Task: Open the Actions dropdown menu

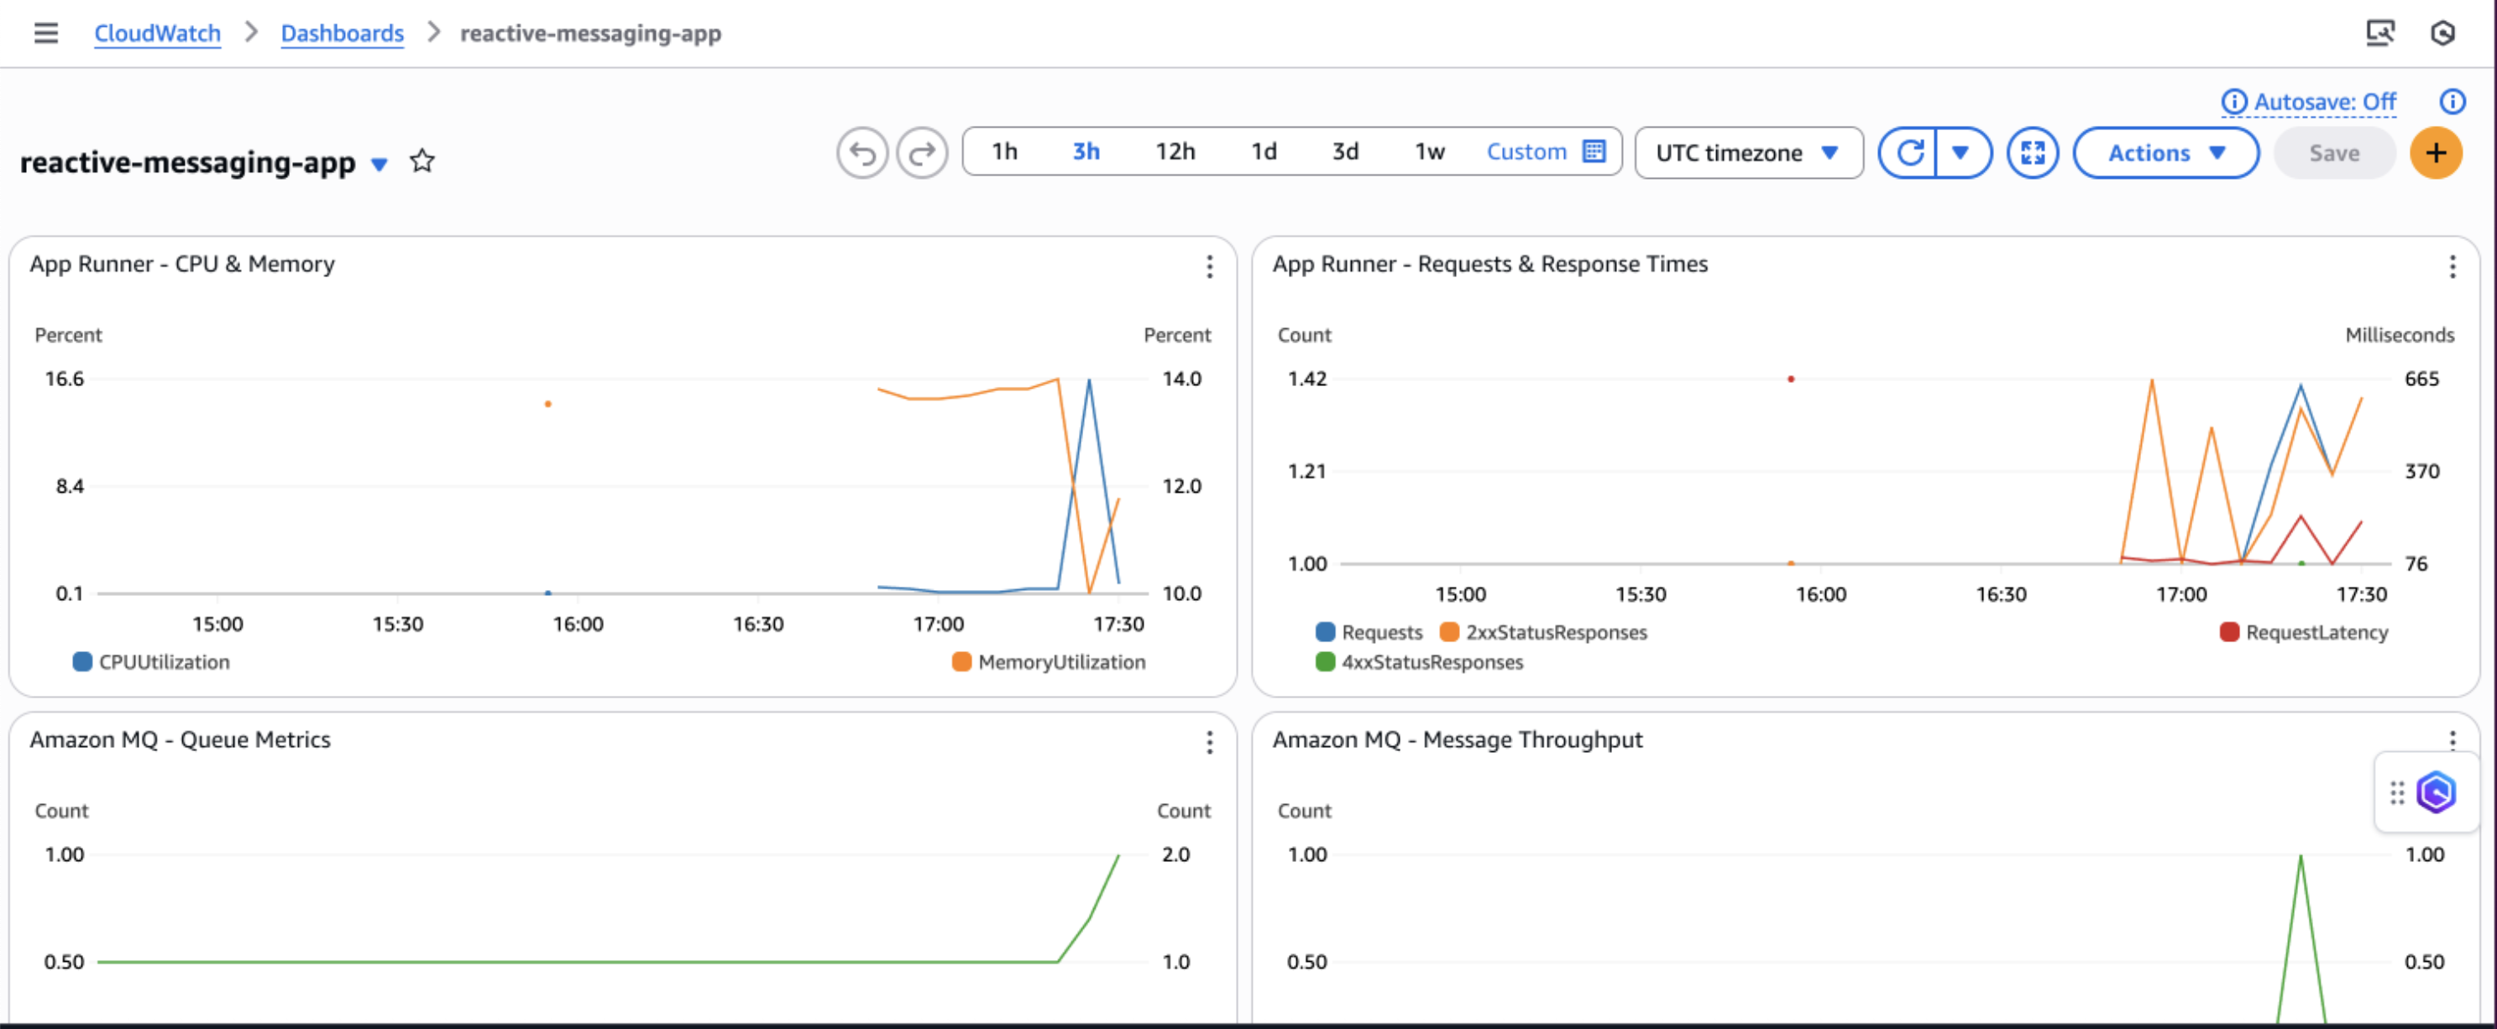Action: click(2165, 153)
